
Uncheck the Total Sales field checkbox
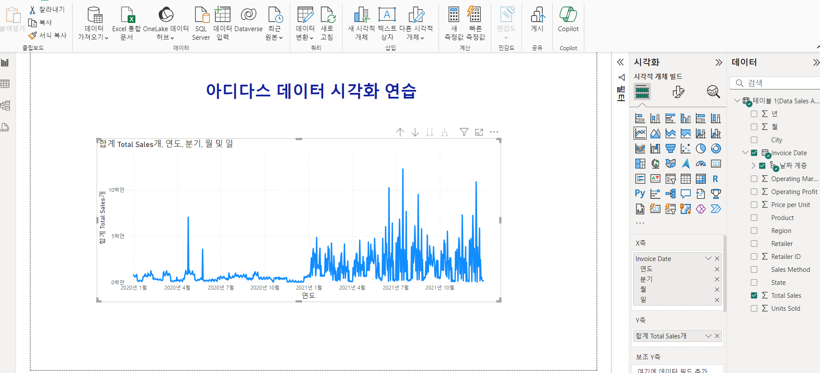(754, 296)
